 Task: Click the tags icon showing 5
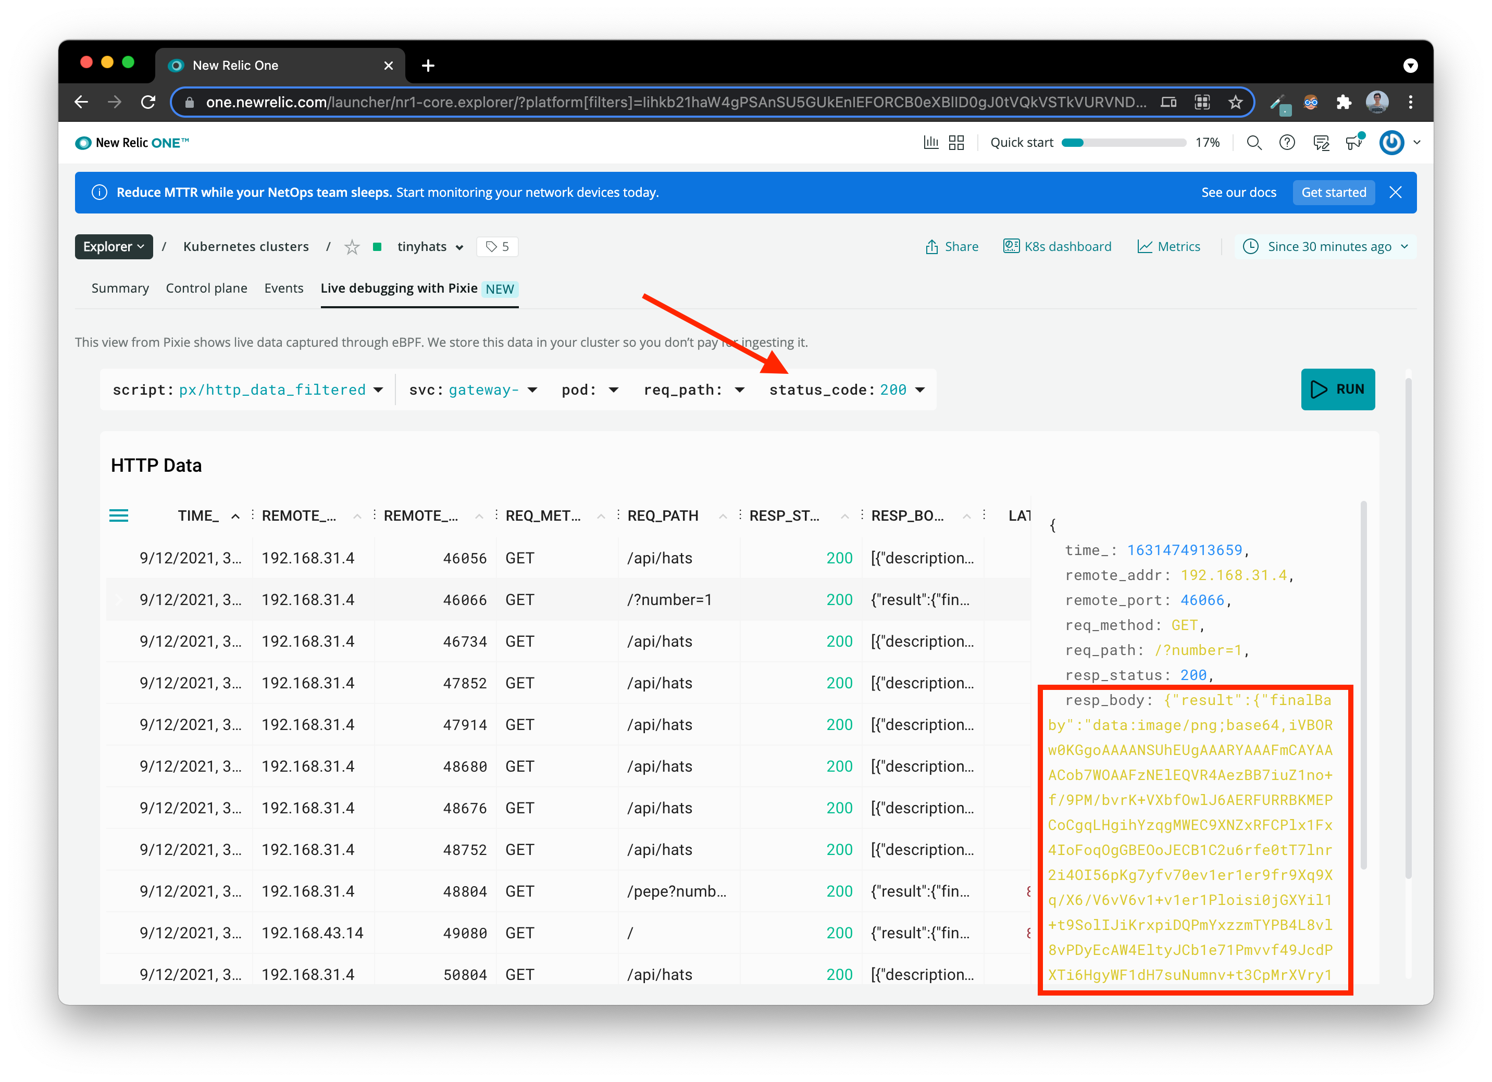498,246
